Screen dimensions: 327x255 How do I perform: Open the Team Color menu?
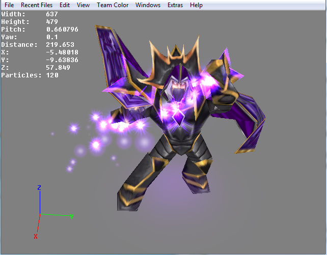pyautogui.click(x=113, y=5)
